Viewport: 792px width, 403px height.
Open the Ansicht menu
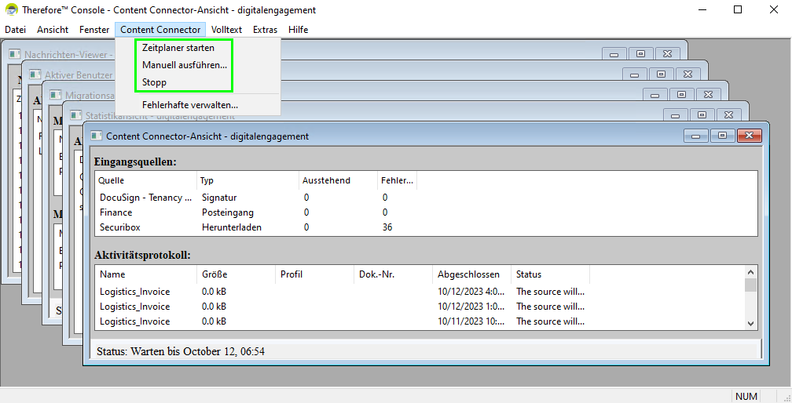coord(53,30)
